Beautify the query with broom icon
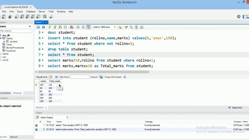This screenshot has width=249, height=140. click(126, 27)
